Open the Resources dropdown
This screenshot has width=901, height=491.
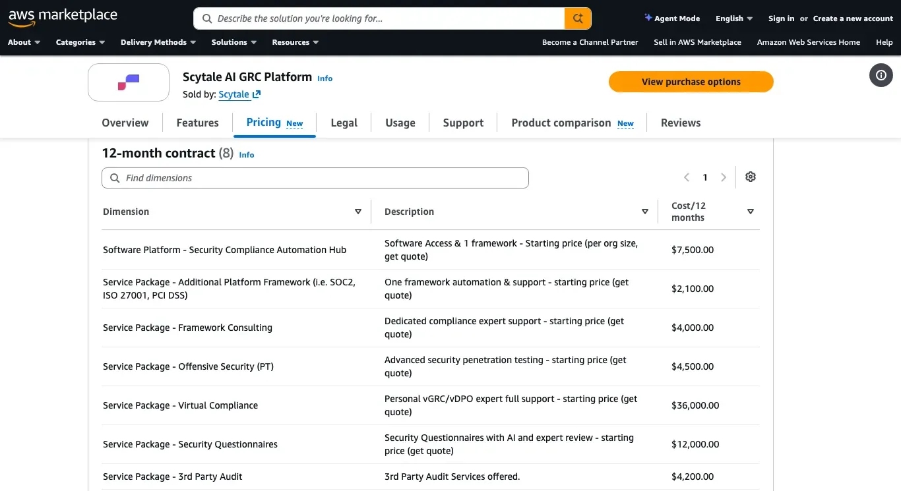pos(295,42)
